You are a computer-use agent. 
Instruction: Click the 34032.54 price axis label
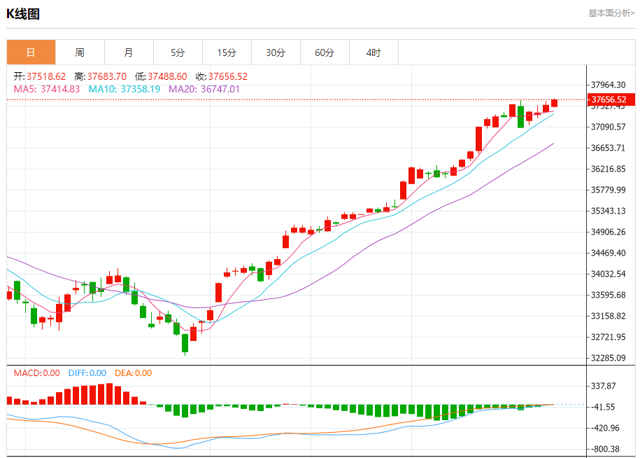(x=608, y=274)
